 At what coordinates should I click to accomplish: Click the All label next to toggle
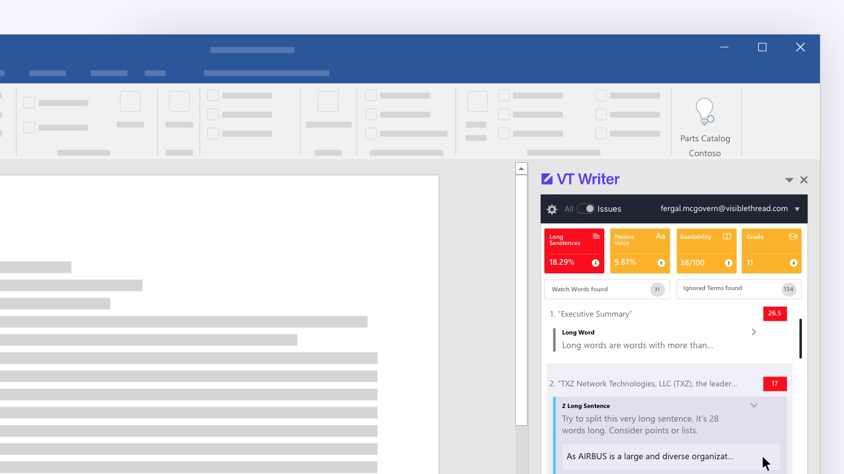click(569, 209)
